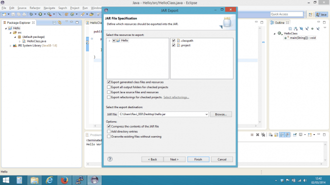This screenshot has width=330, height=185.
Task: Click the Save icon in Eclipse toolbar
Action: tap(13, 14)
